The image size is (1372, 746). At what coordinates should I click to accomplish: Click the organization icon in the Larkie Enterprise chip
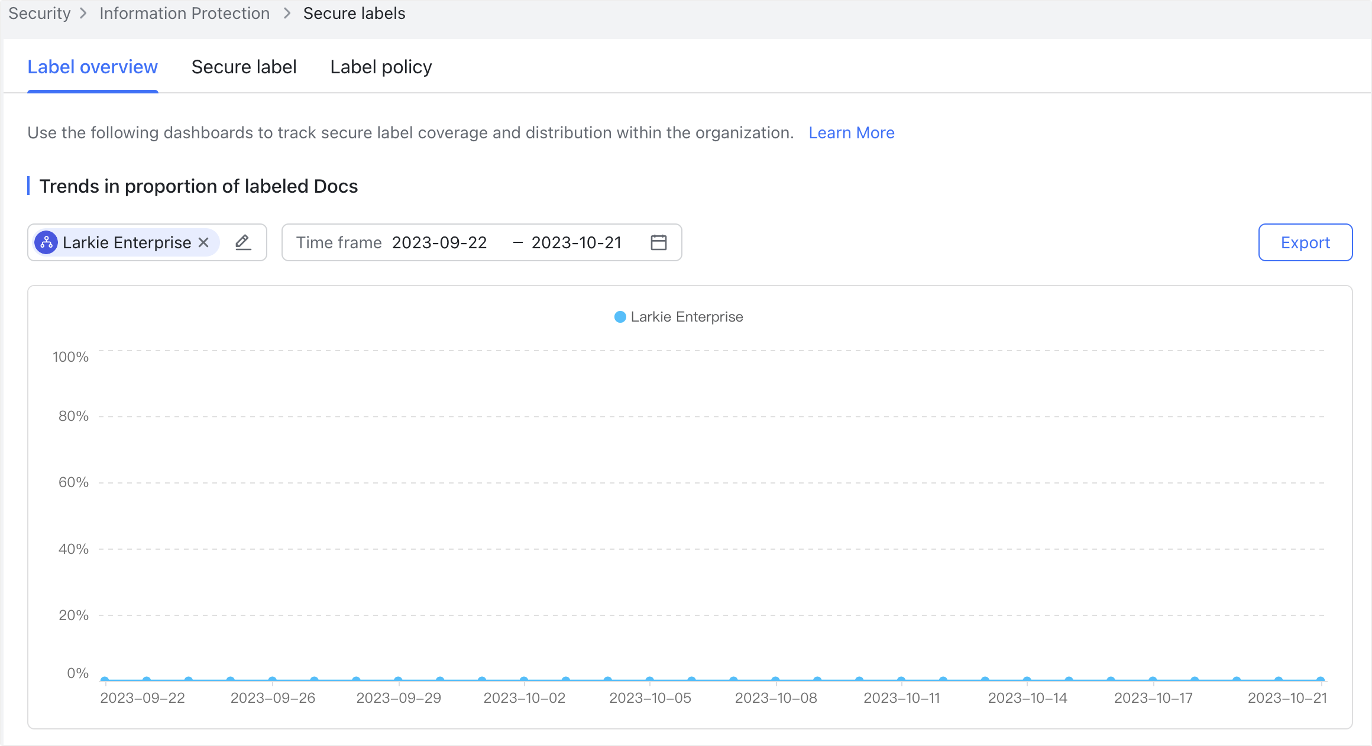(46, 242)
